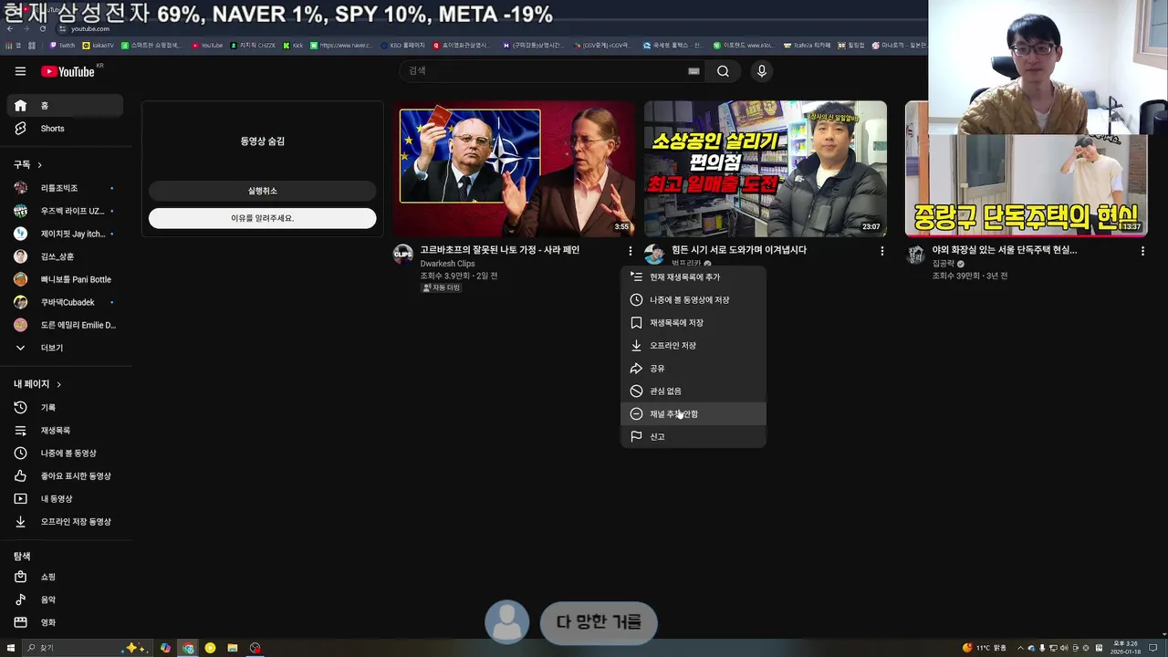
Task: Select 오프라인 저장 menu item
Action: coord(693,346)
